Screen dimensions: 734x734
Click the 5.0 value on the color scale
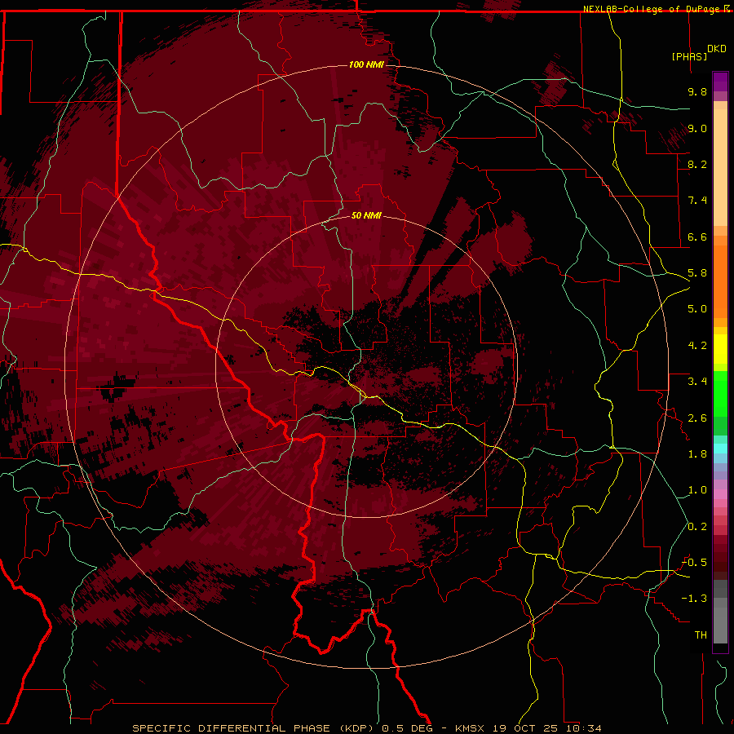pyautogui.click(x=697, y=309)
